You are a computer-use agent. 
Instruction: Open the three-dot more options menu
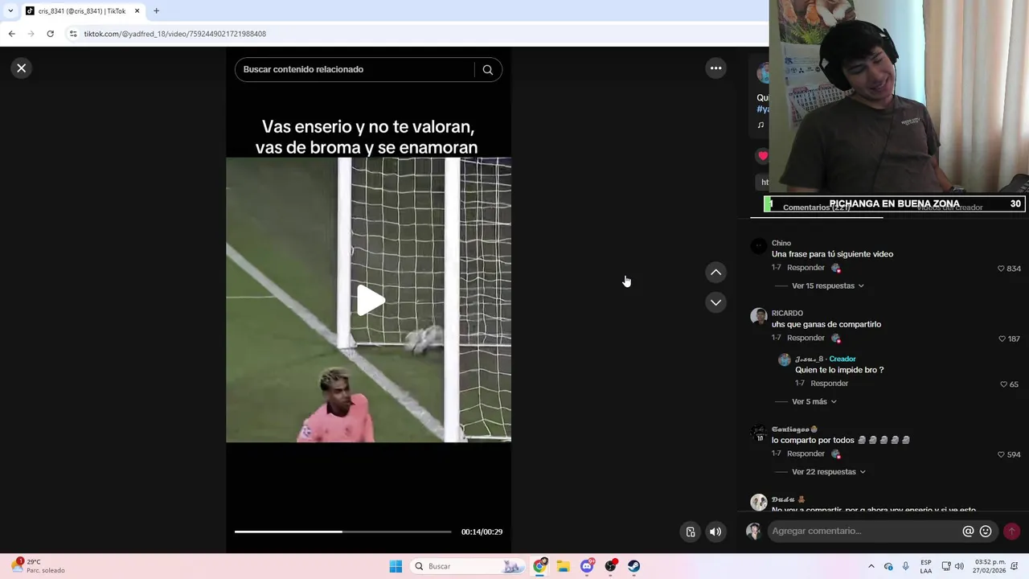tap(715, 68)
